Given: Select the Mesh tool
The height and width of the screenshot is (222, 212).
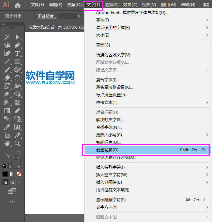Looking at the screenshot, I should coord(17,102).
